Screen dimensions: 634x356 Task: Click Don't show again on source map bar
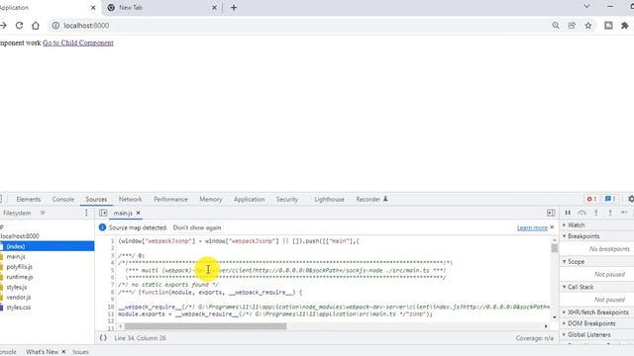click(x=197, y=227)
